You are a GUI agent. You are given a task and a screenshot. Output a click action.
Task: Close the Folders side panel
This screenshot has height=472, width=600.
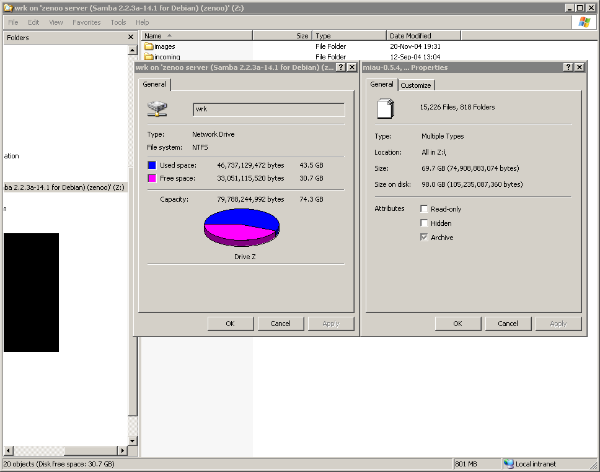click(131, 37)
